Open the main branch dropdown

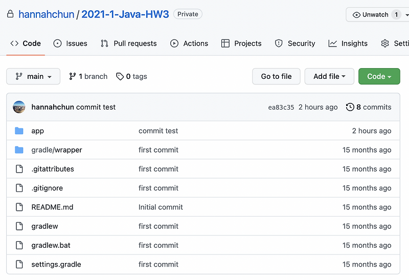pos(33,76)
